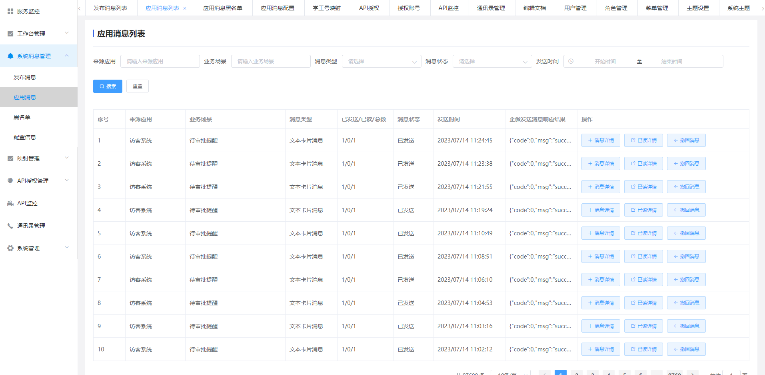The width and height of the screenshot is (765, 375).
Task: Click the 系统消息管理 bell icon
Action: 10,56
